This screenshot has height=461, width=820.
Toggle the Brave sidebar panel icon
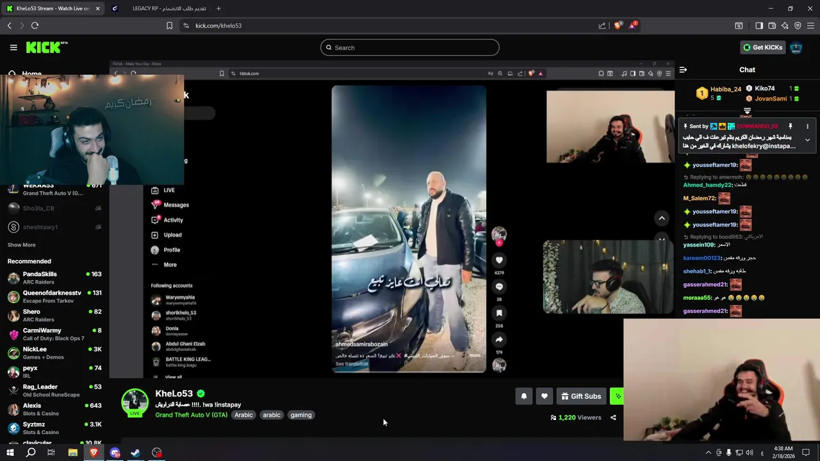(x=759, y=26)
